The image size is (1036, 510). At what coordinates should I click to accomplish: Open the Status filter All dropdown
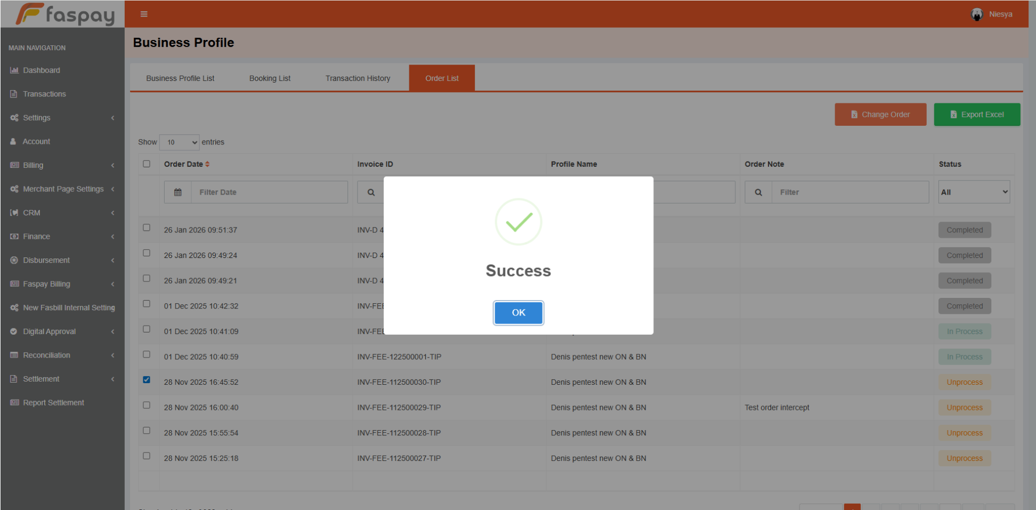pos(974,192)
